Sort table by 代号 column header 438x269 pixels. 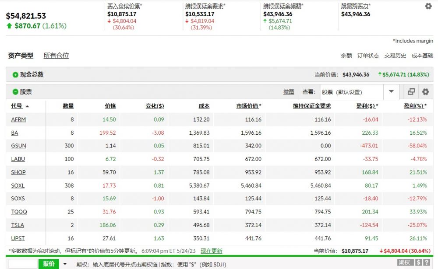point(17,106)
